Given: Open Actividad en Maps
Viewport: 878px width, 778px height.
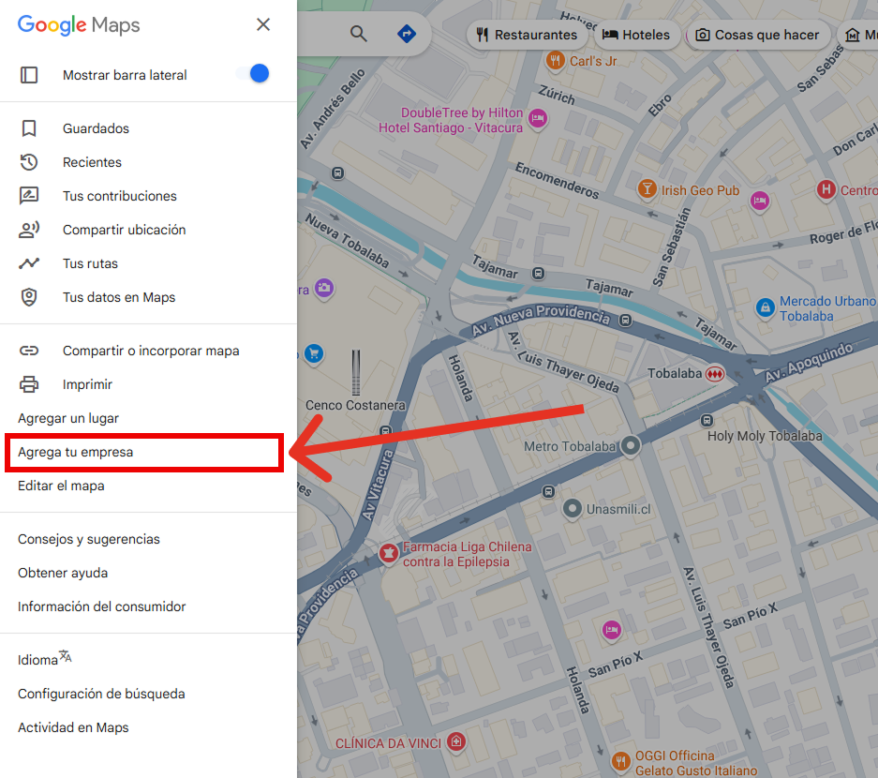Looking at the screenshot, I should 148,727.
